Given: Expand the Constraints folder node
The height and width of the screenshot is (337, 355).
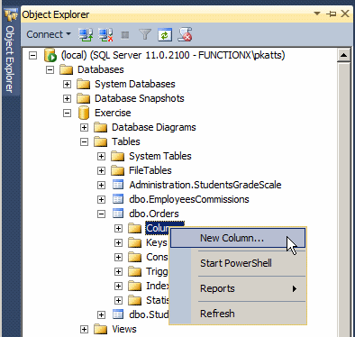Looking at the screenshot, I should [118, 258].
